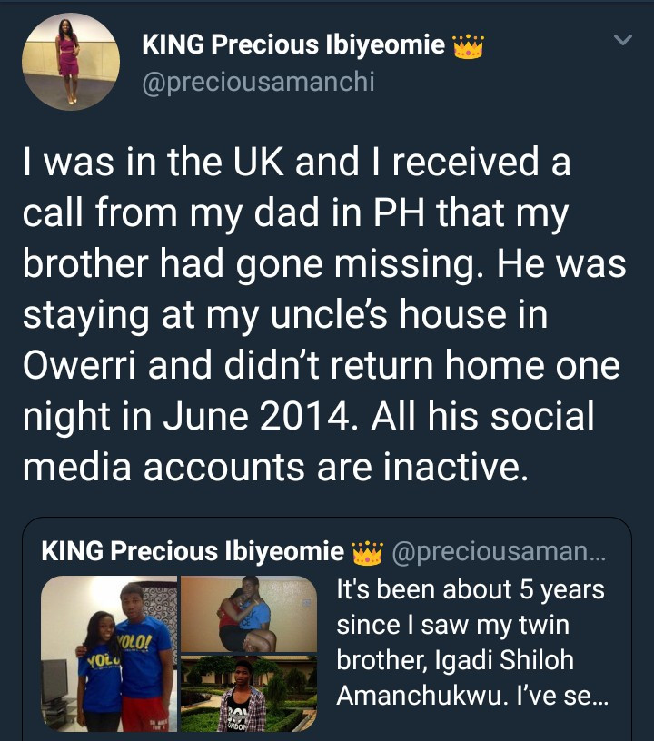The image size is (654, 741).
Task: Open the quoted tweet author name
Action: click(x=193, y=550)
